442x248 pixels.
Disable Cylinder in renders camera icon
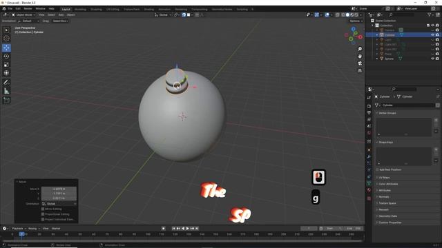[437, 35]
